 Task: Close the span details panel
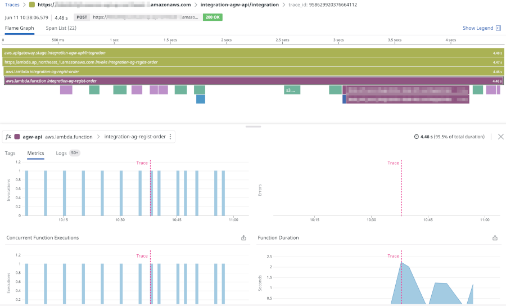(x=500, y=137)
